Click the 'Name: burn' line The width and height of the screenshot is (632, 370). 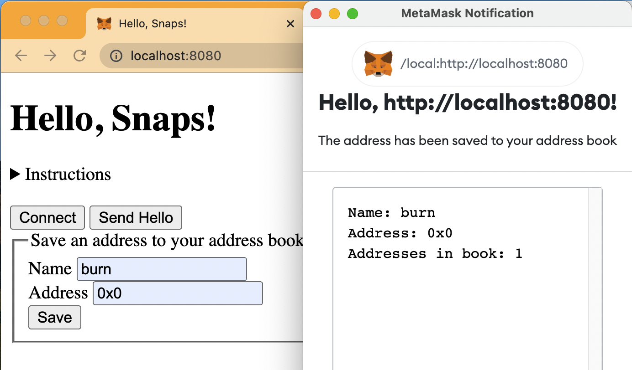coord(391,213)
